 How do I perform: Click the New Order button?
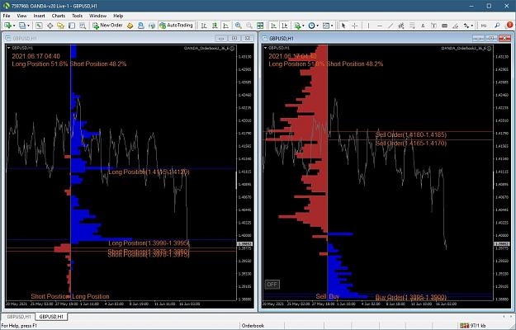click(x=107, y=26)
